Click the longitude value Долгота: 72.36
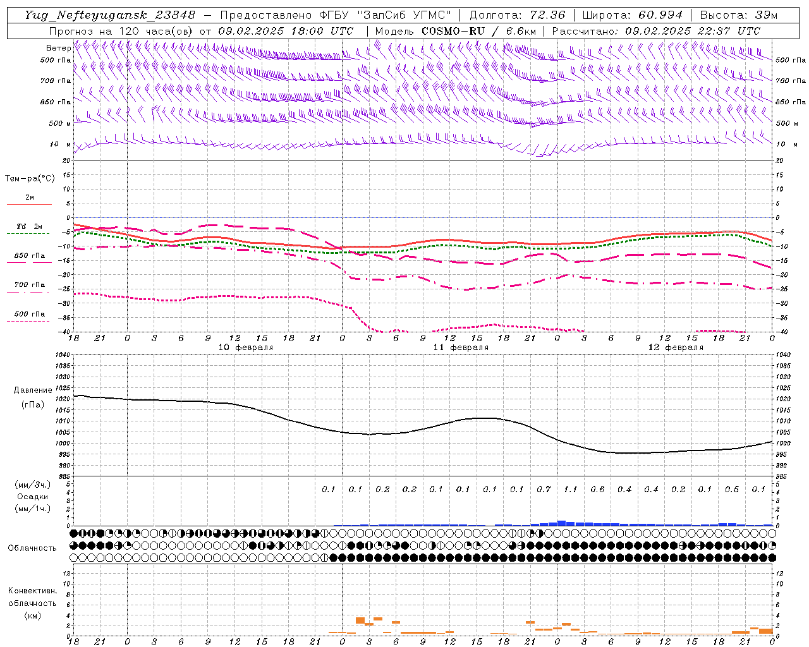This screenshot has height=647, width=809. coord(517,15)
